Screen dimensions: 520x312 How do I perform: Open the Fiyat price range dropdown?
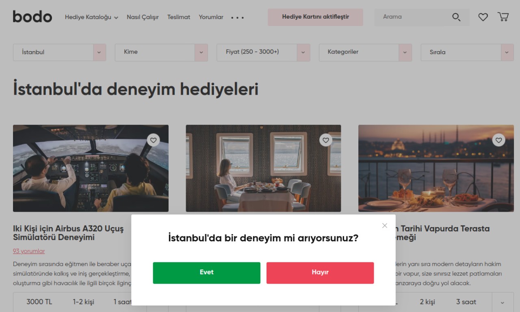coord(263,52)
